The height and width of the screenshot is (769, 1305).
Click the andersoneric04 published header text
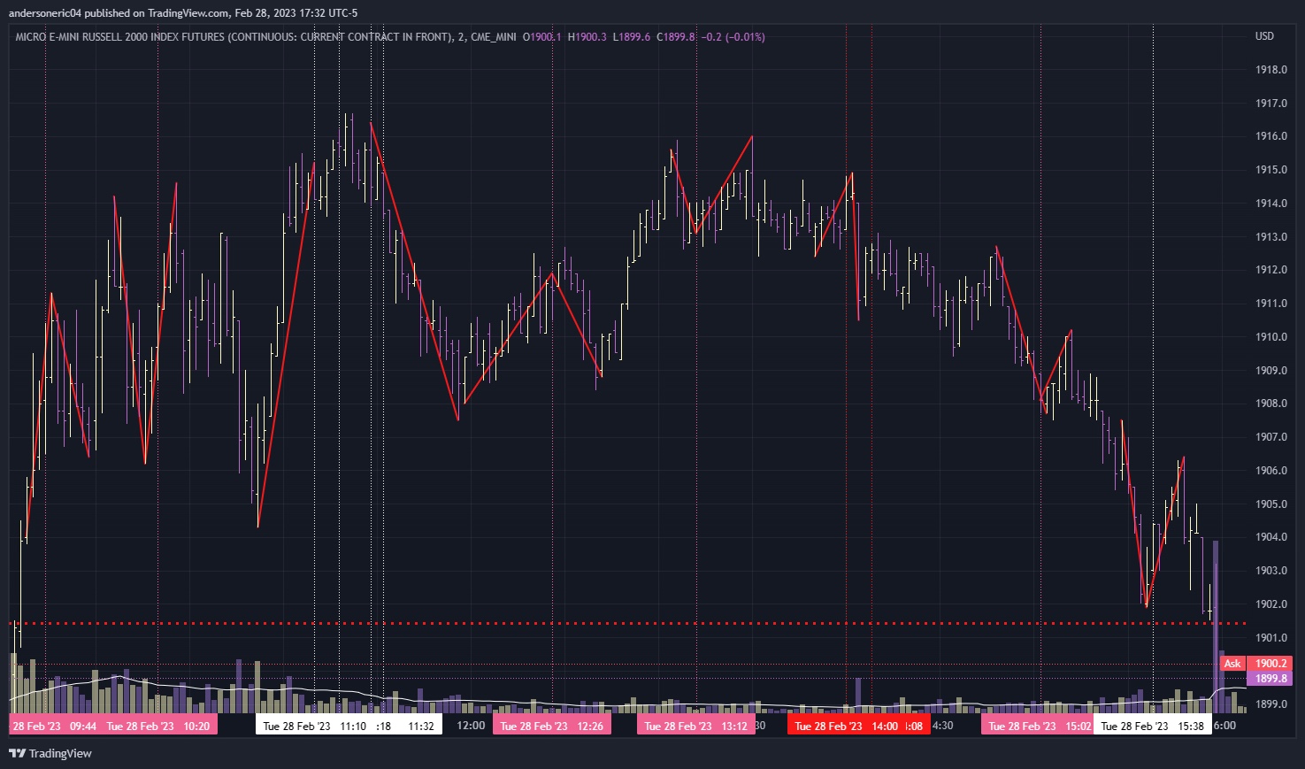tap(183, 12)
